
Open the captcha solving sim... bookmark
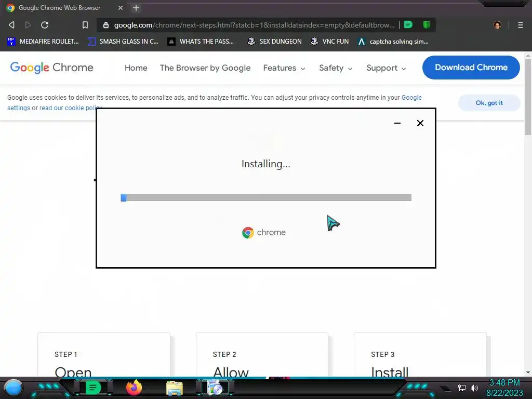(x=393, y=42)
